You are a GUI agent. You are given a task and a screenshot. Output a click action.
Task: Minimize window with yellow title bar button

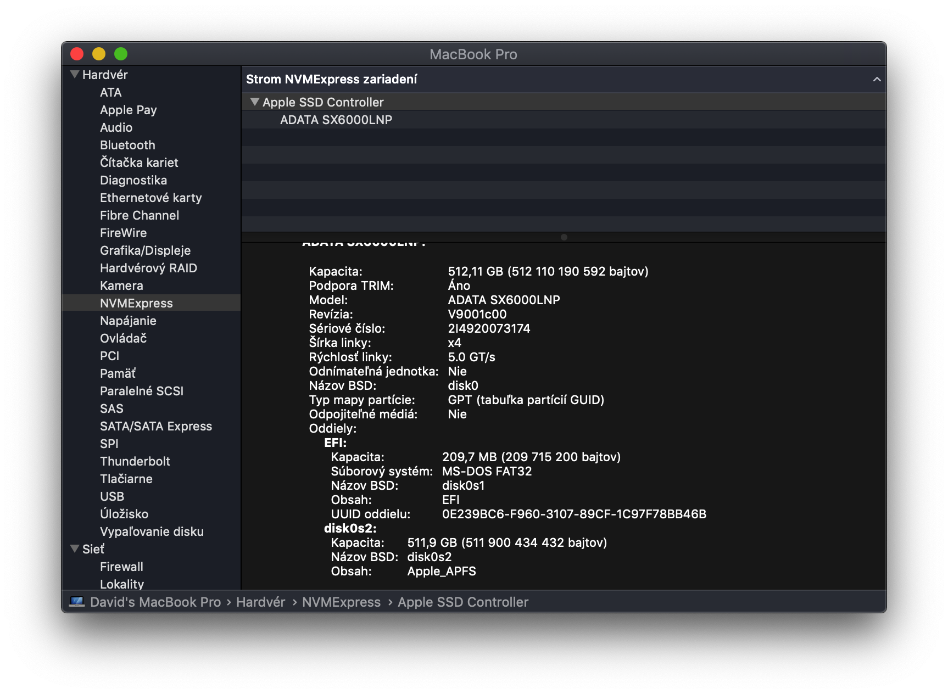(x=99, y=54)
